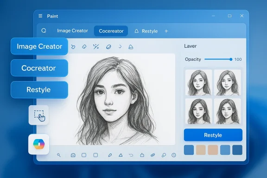Add a new tab with the plus icon
267x178 pixels.
[x=166, y=31]
